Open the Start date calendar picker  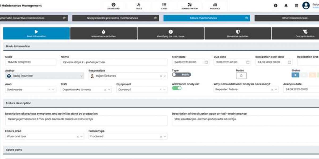pyautogui.click(x=206, y=62)
